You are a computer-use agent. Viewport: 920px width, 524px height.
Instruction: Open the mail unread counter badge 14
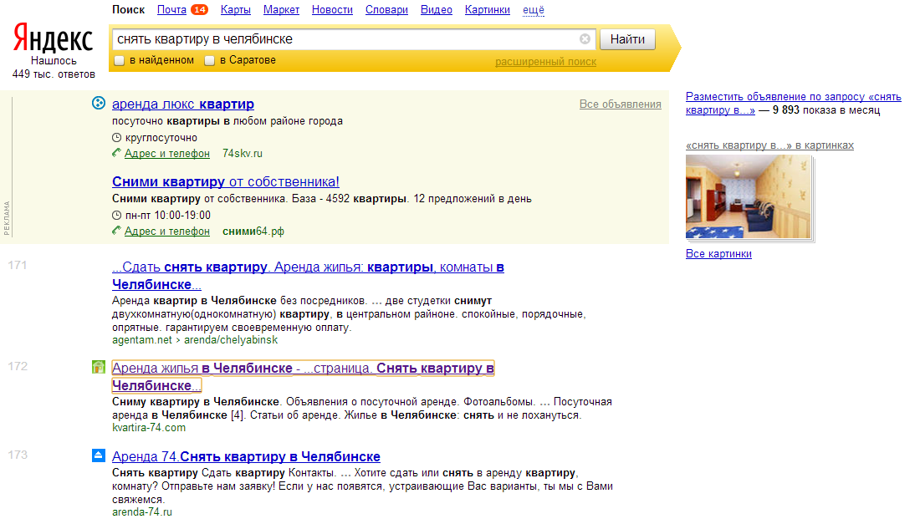200,9
